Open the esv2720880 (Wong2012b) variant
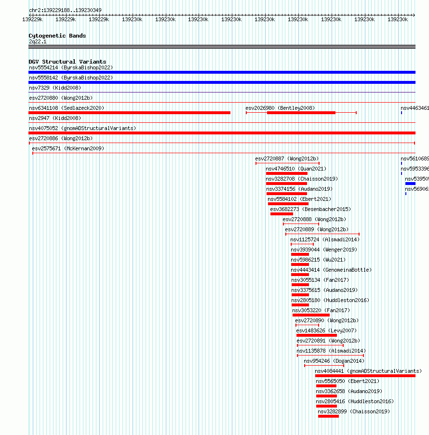This screenshot has height=435, width=429. pyautogui.click(x=61, y=98)
